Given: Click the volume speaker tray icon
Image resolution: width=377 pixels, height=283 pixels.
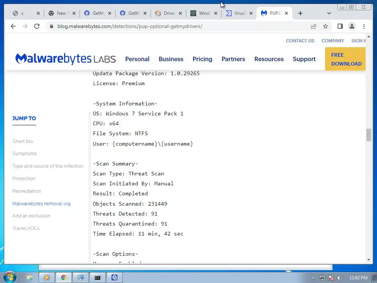Looking at the screenshot, I should 339,278.
